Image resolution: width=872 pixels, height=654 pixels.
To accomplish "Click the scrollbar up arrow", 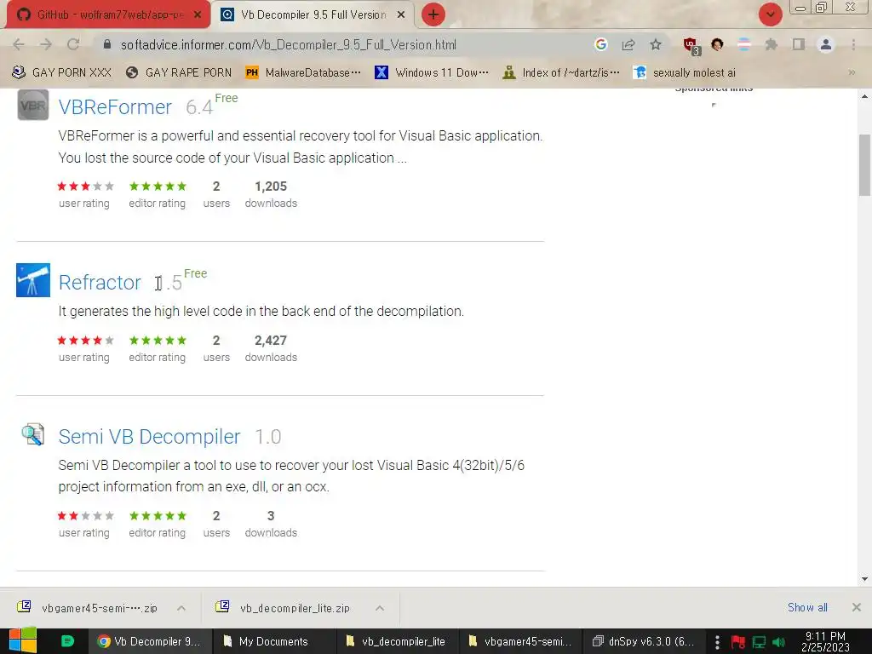I will click(864, 96).
